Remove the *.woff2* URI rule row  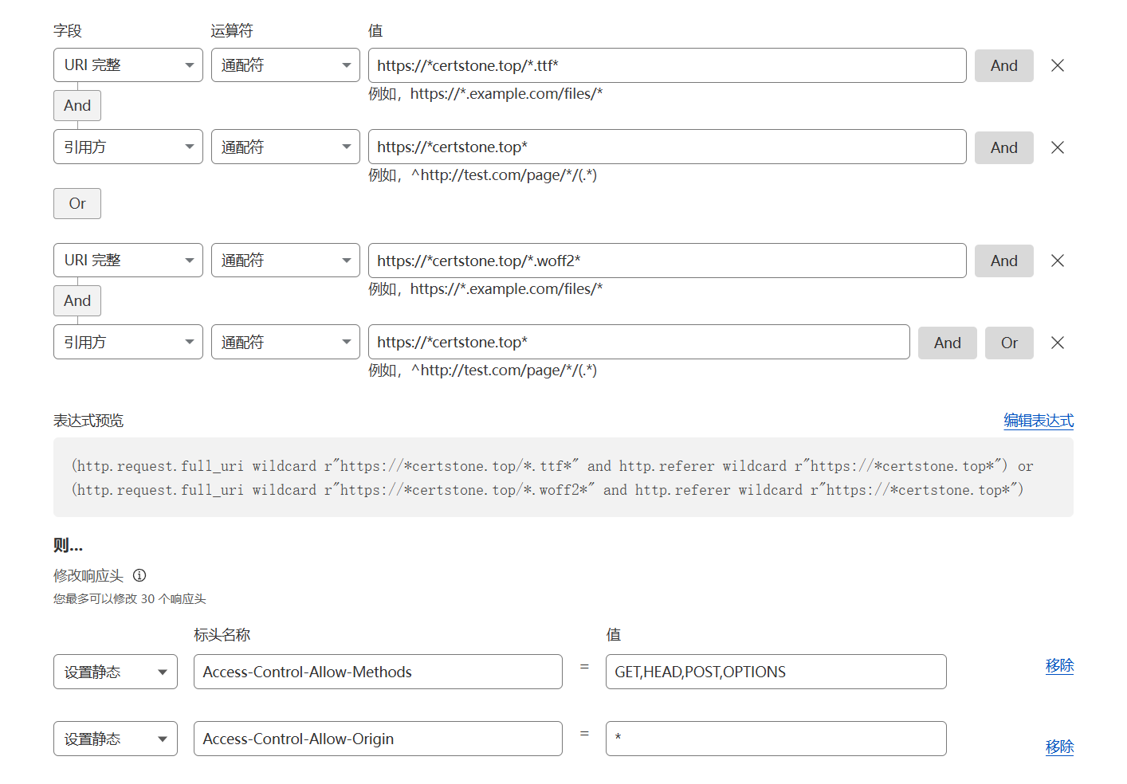(1057, 261)
